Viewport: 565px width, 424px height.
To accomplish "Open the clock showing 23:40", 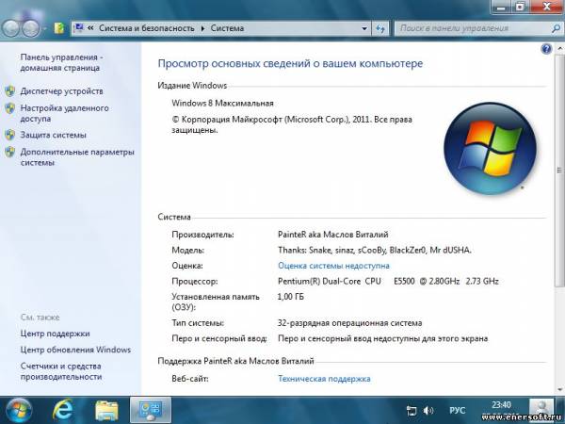I will click(501, 404).
